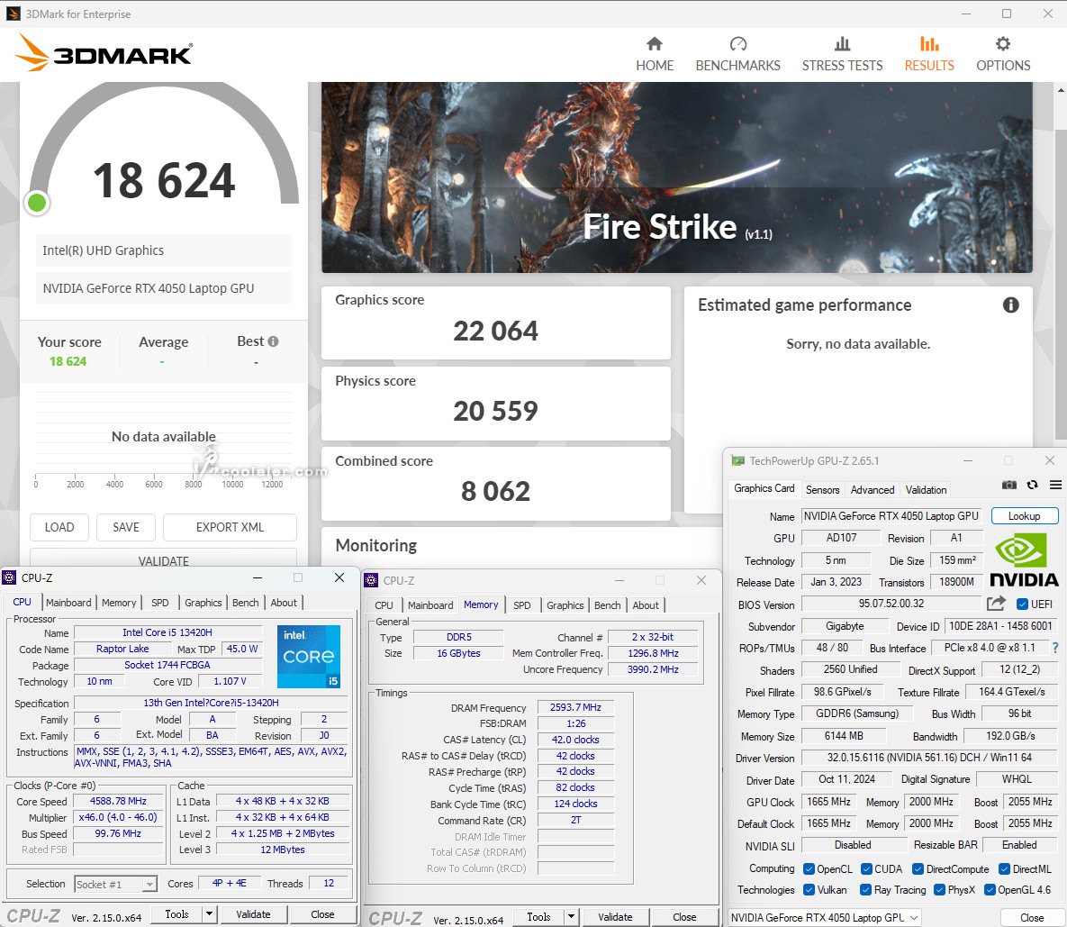This screenshot has height=927, width=1067.
Task: Open the STRESS TESTS icon
Action: [843, 44]
